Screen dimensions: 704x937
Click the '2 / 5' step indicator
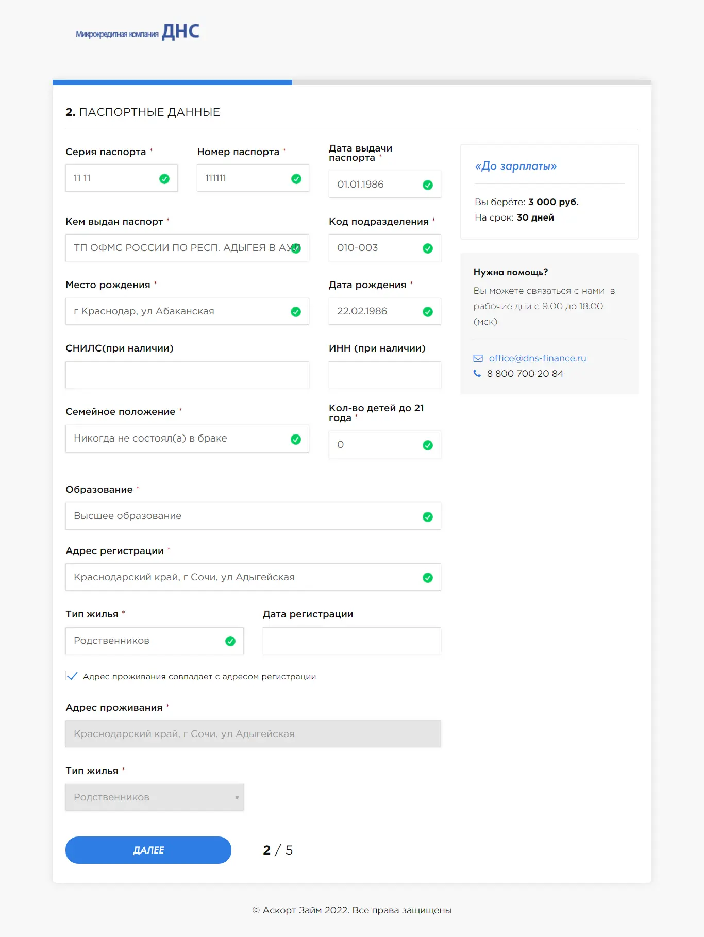[x=278, y=850]
